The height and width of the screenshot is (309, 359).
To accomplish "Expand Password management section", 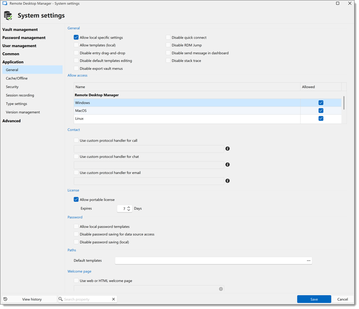I will (24, 38).
